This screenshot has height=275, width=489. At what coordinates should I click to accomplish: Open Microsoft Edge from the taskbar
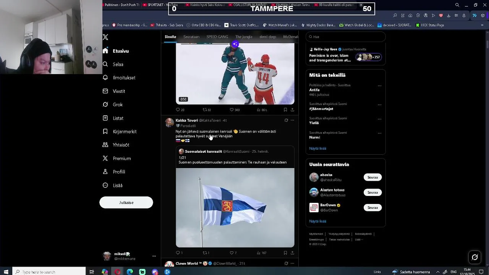[x=130, y=272]
